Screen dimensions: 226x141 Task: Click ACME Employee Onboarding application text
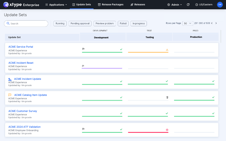[23, 130]
